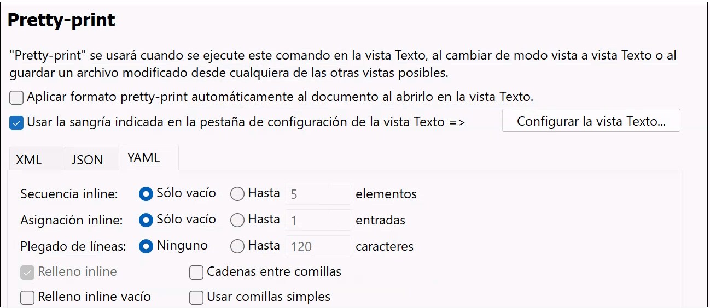Screen dimensions: 710x308
Task: Enable automatic pretty-print on document open
Action: 16,98
